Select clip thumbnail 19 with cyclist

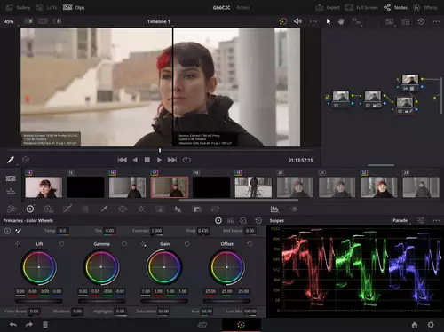tap(253, 187)
